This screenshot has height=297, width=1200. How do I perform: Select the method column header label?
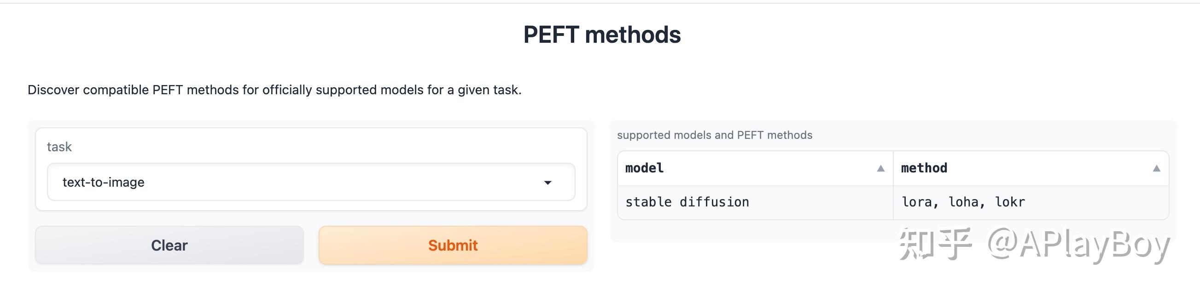click(924, 168)
